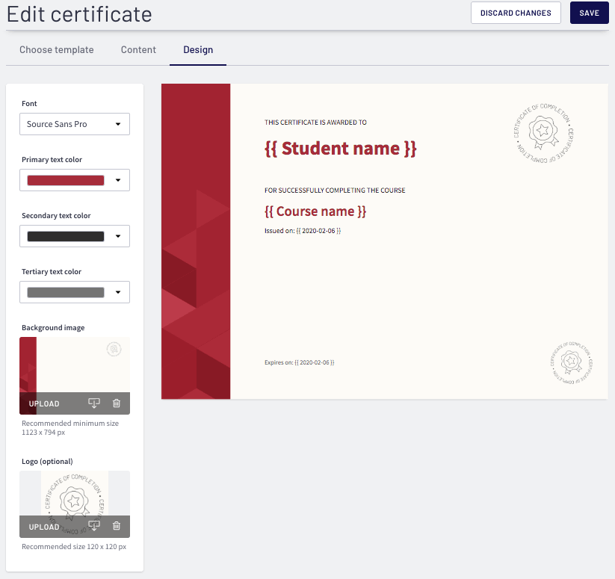Viewport: 615px width, 579px height.
Task: Expand the Primary text color picker arrow
Action: (x=117, y=180)
